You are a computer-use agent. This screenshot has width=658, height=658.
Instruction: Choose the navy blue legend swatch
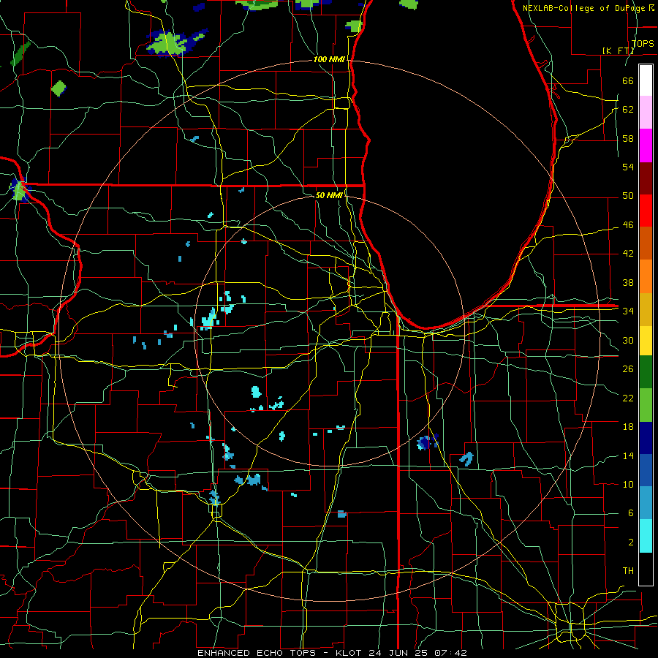[x=646, y=438]
